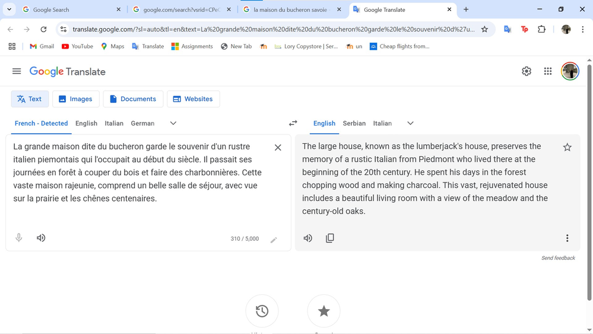Listen to the French source text

point(41,238)
